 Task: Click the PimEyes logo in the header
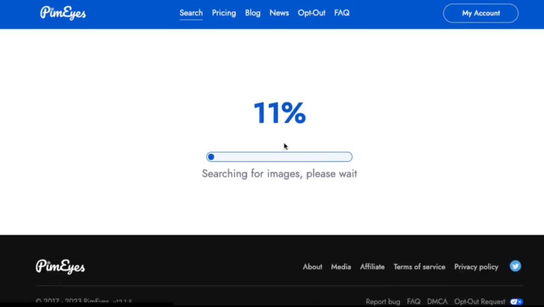(63, 13)
